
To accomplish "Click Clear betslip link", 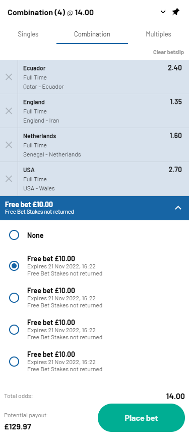I will point(168,52).
